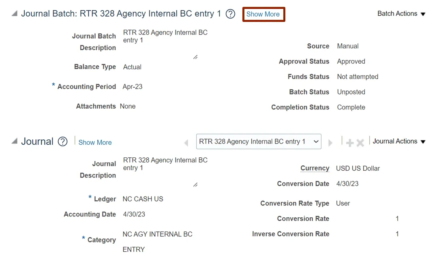
Task: Open the journal selector dropdown
Action: coord(259,141)
